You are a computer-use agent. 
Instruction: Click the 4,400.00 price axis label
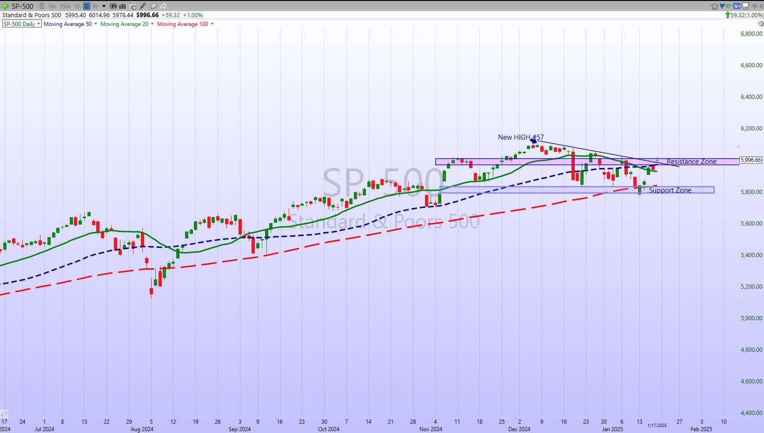click(751, 413)
